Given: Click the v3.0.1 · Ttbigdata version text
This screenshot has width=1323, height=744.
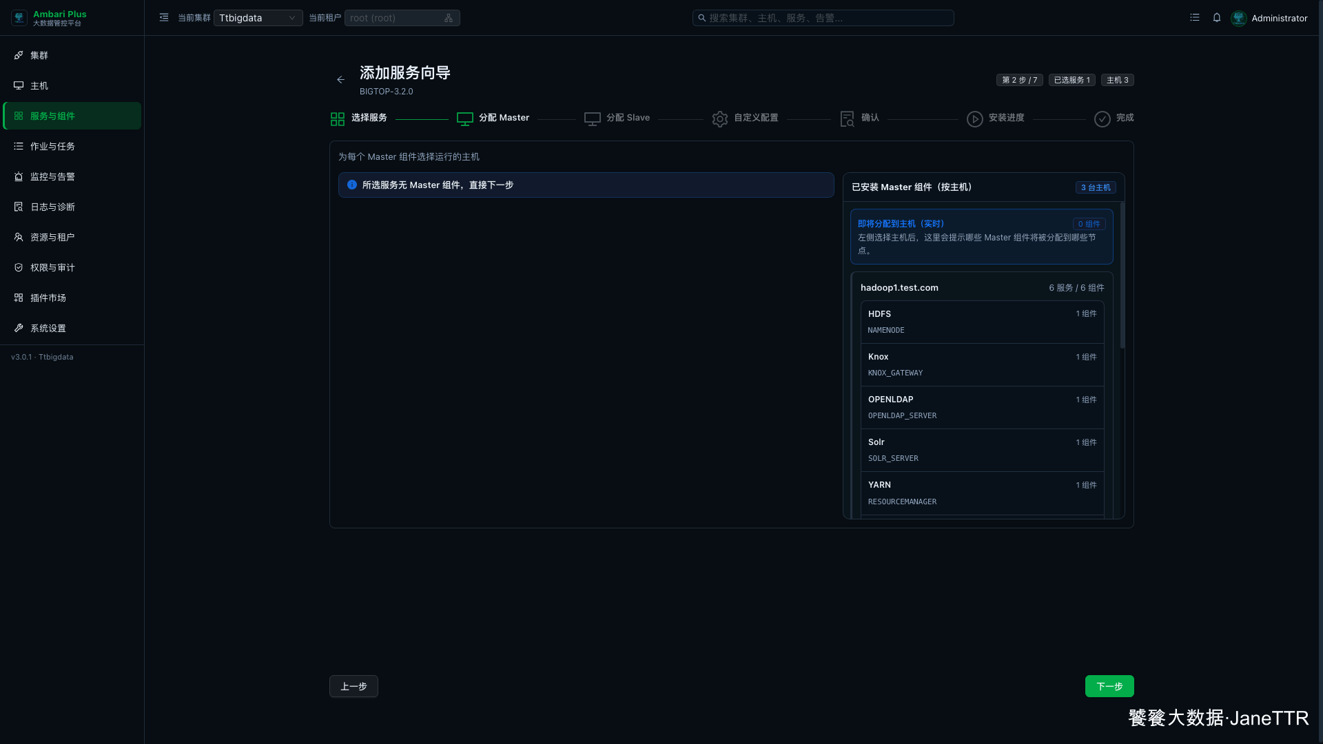Looking at the screenshot, I should 42,357.
